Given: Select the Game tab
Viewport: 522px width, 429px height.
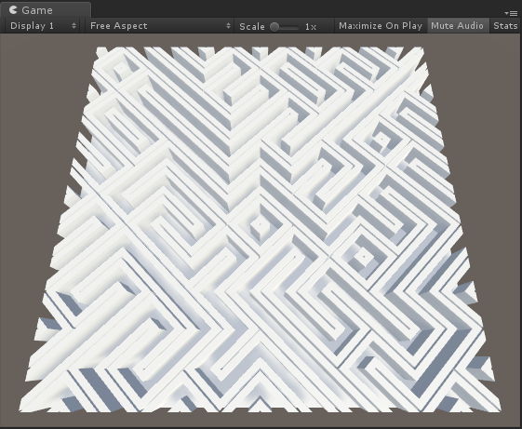Looking at the screenshot, I should 45,10.
